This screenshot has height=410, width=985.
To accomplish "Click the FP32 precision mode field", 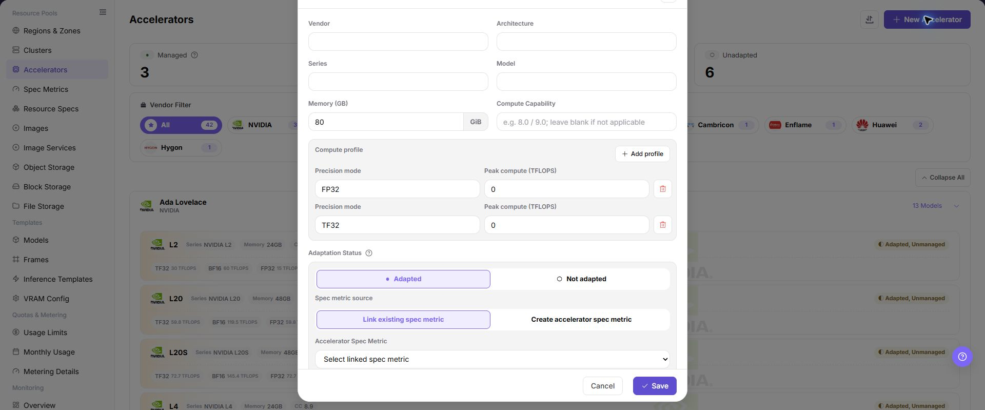I will click(398, 189).
